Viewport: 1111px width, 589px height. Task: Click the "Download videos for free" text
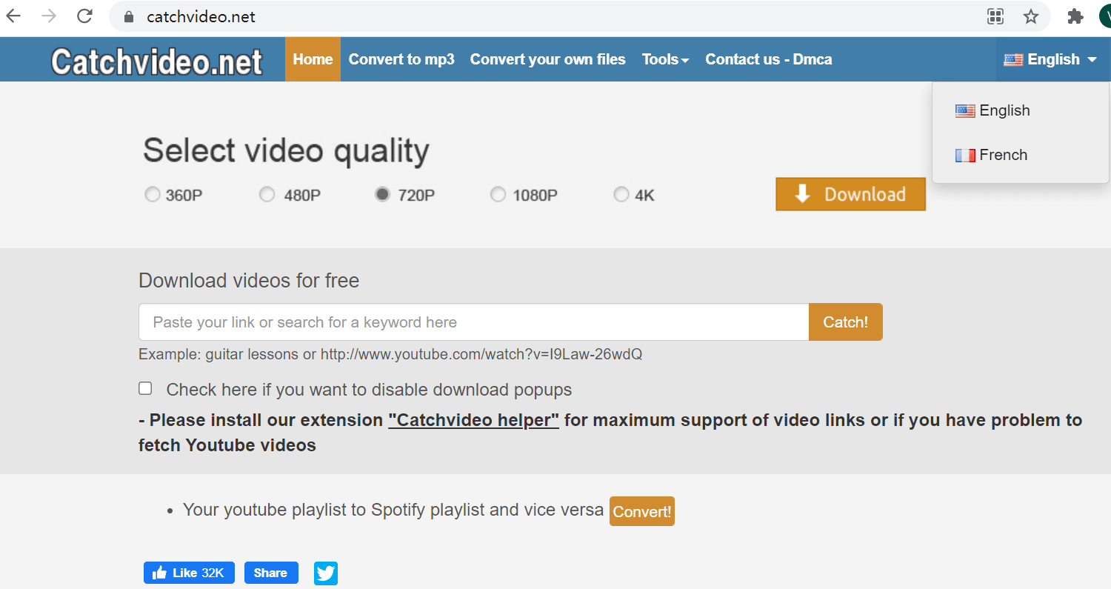coord(249,281)
